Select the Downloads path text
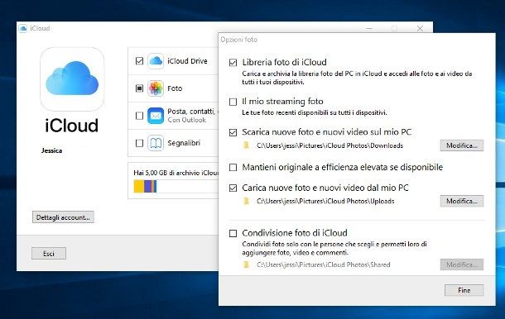Screen dimensions: 505x319 tap(329, 145)
